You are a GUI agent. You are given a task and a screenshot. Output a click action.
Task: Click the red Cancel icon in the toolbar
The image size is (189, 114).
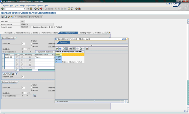pos(41,9)
